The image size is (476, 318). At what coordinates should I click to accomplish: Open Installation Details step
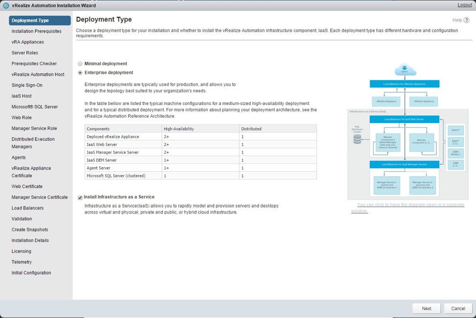point(30,240)
